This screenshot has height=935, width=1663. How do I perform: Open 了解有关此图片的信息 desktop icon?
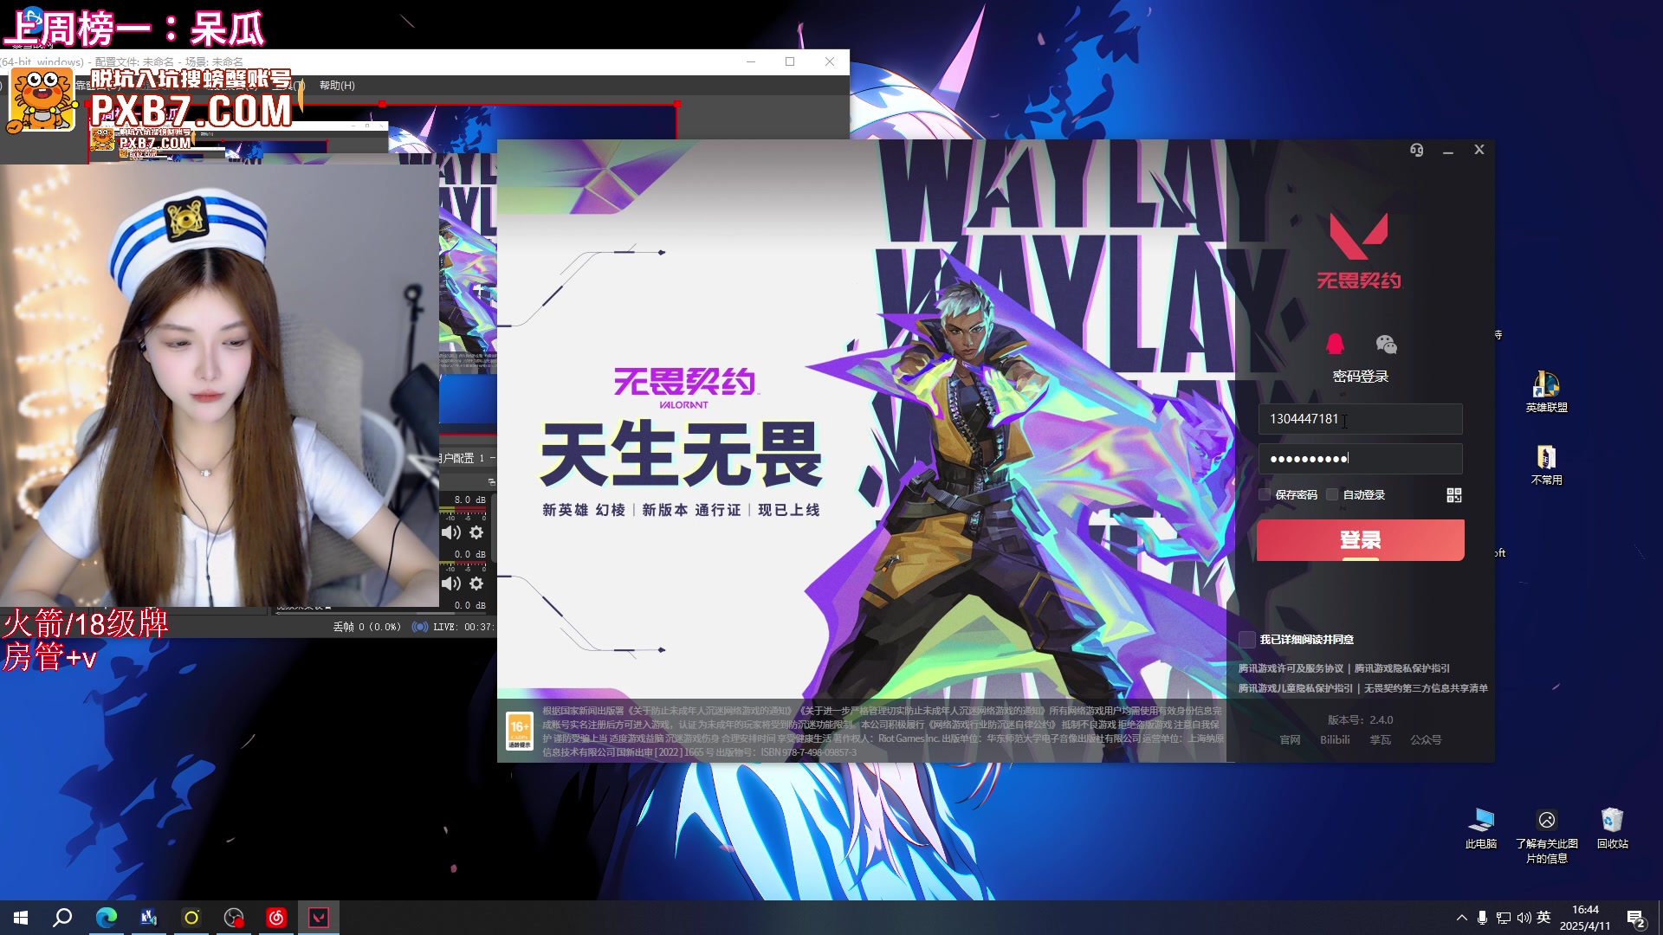[1547, 835]
